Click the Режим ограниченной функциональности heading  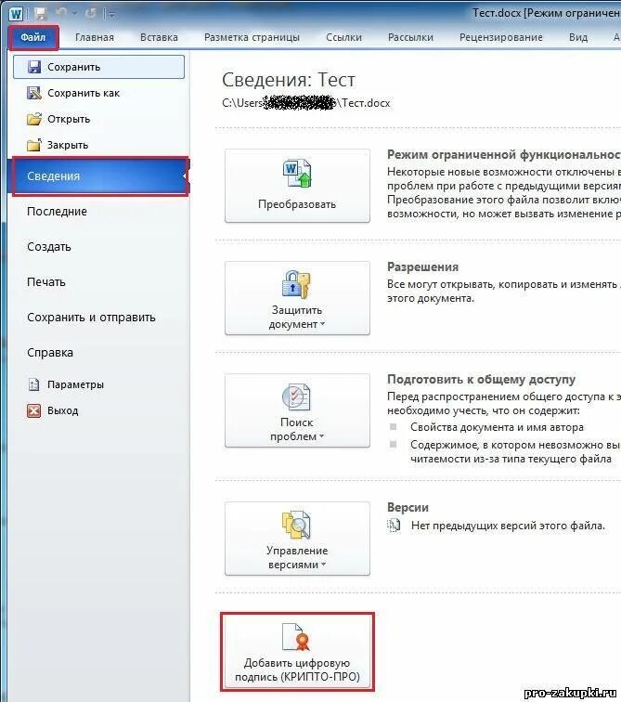[x=504, y=155]
